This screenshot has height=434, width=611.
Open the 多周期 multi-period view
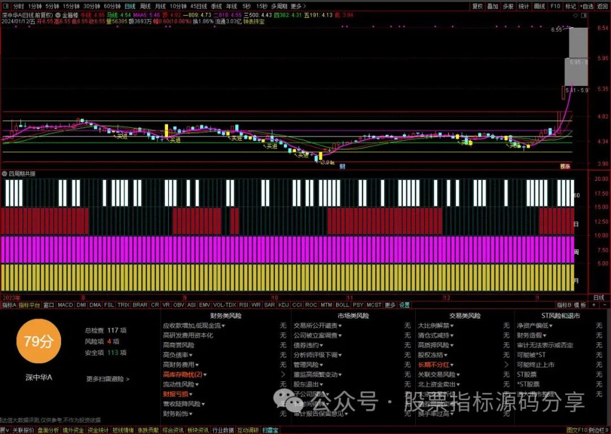coord(279,6)
